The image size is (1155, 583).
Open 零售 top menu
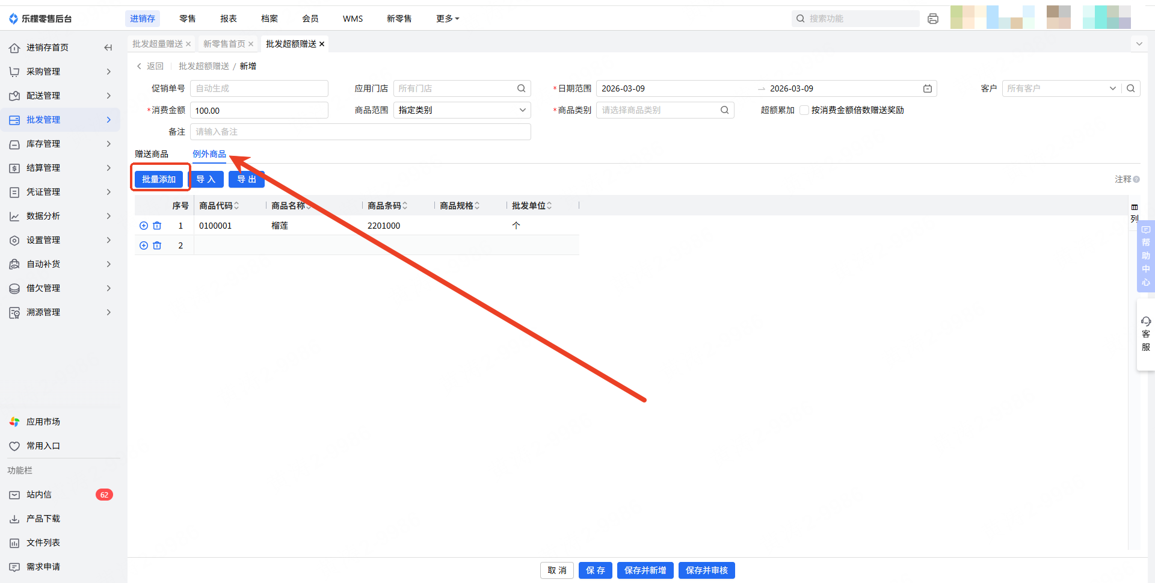(188, 19)
